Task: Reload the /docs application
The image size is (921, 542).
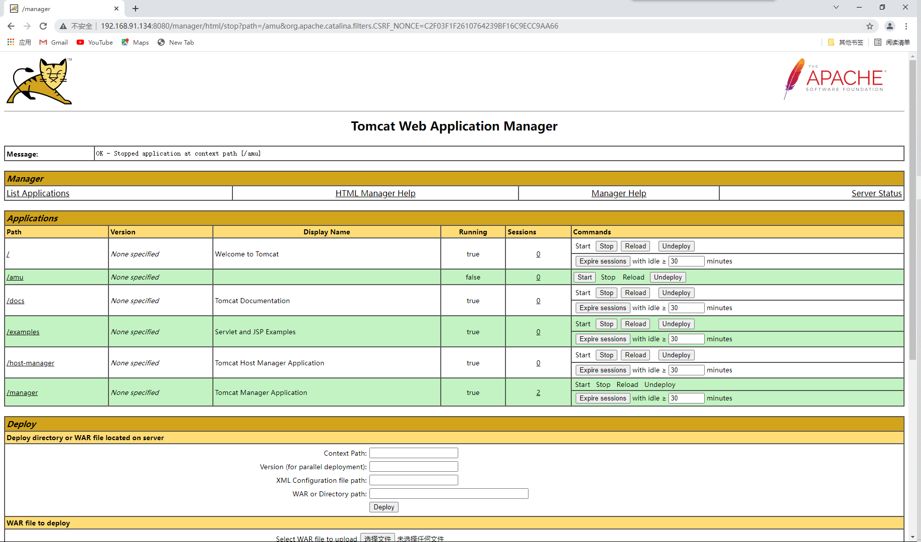Action: pyautogui.click(x=635, y=293)
